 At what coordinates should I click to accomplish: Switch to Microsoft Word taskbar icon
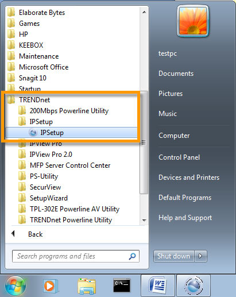click(x=158, y=286)
